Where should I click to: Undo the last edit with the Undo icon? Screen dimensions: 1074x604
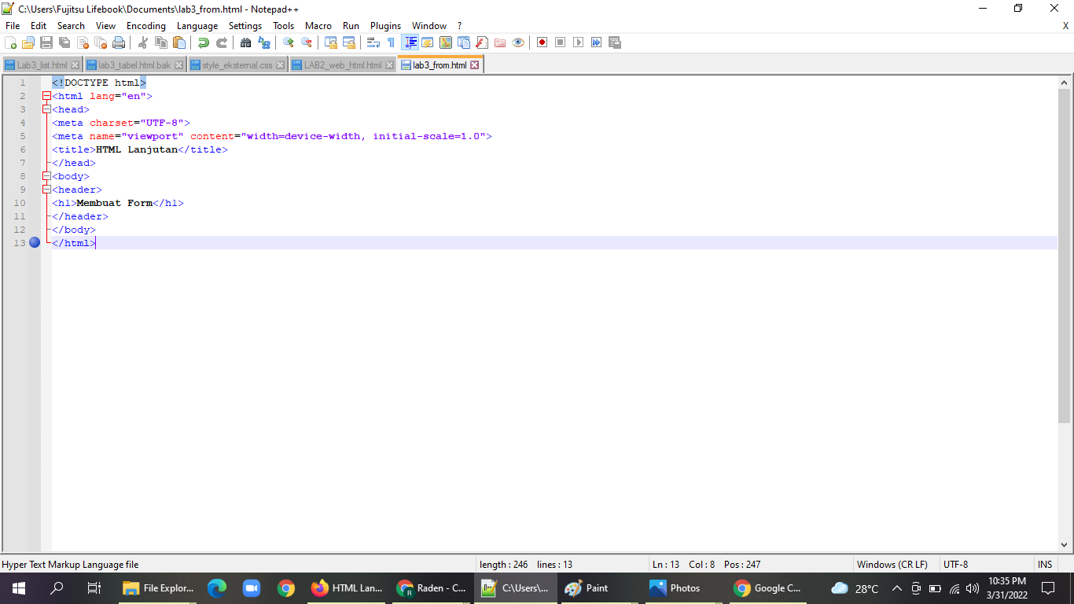pyautogui.click(x=204, y=42)
